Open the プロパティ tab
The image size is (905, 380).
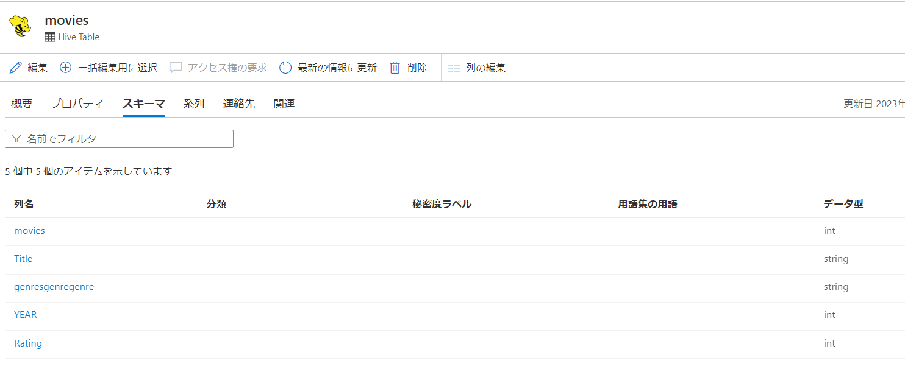tap(77, 104)
